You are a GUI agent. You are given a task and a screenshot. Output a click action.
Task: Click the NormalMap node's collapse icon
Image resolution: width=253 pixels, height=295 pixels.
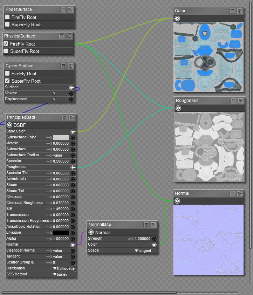click(146, 225)
